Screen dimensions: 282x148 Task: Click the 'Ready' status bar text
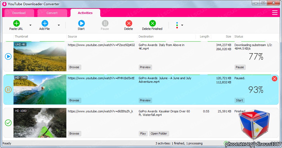coord(7,143)
